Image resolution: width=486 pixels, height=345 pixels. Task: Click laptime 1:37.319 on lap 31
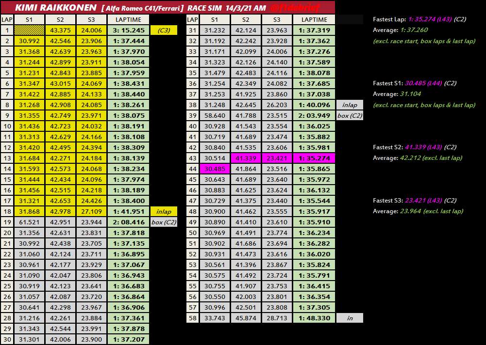[x=314, y=31]
